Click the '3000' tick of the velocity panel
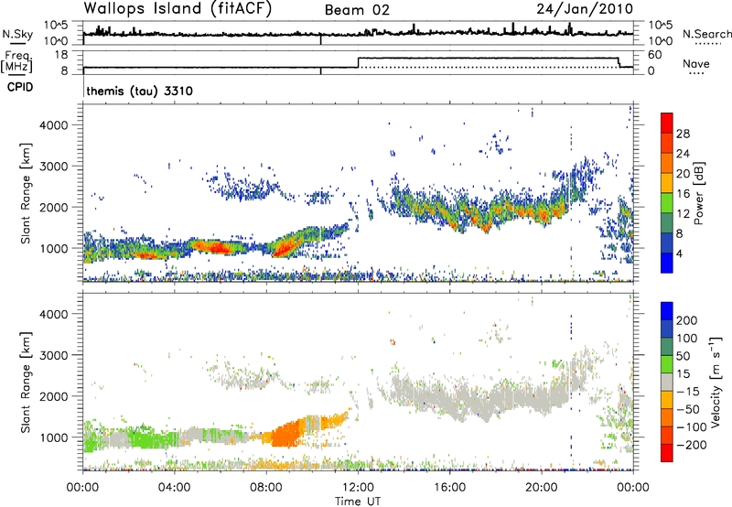Image resolution: width=732 pixels, height=507 pixels. pos(53,355)
